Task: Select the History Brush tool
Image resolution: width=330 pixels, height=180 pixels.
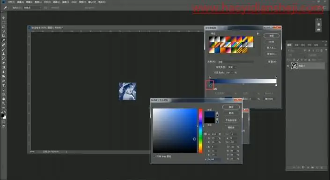Action: click(x=3, y=58)
